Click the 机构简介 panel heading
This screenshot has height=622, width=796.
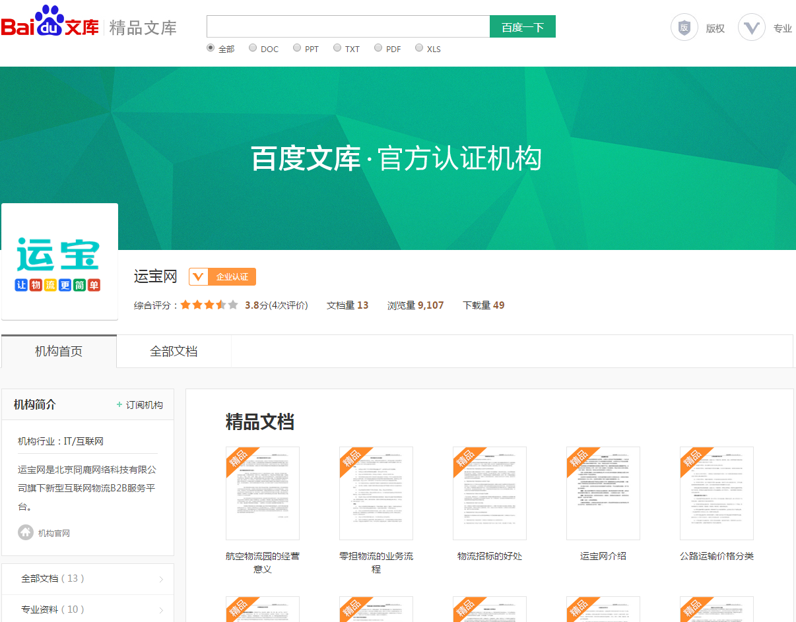[x=35, y=405]
